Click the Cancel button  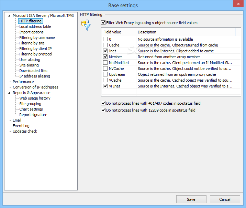click(225, 199)
